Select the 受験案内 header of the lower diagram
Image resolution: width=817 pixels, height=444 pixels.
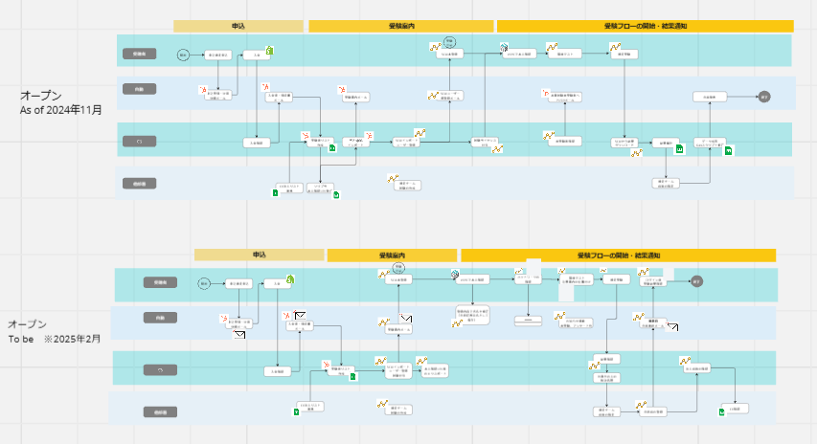click(392, 255)
